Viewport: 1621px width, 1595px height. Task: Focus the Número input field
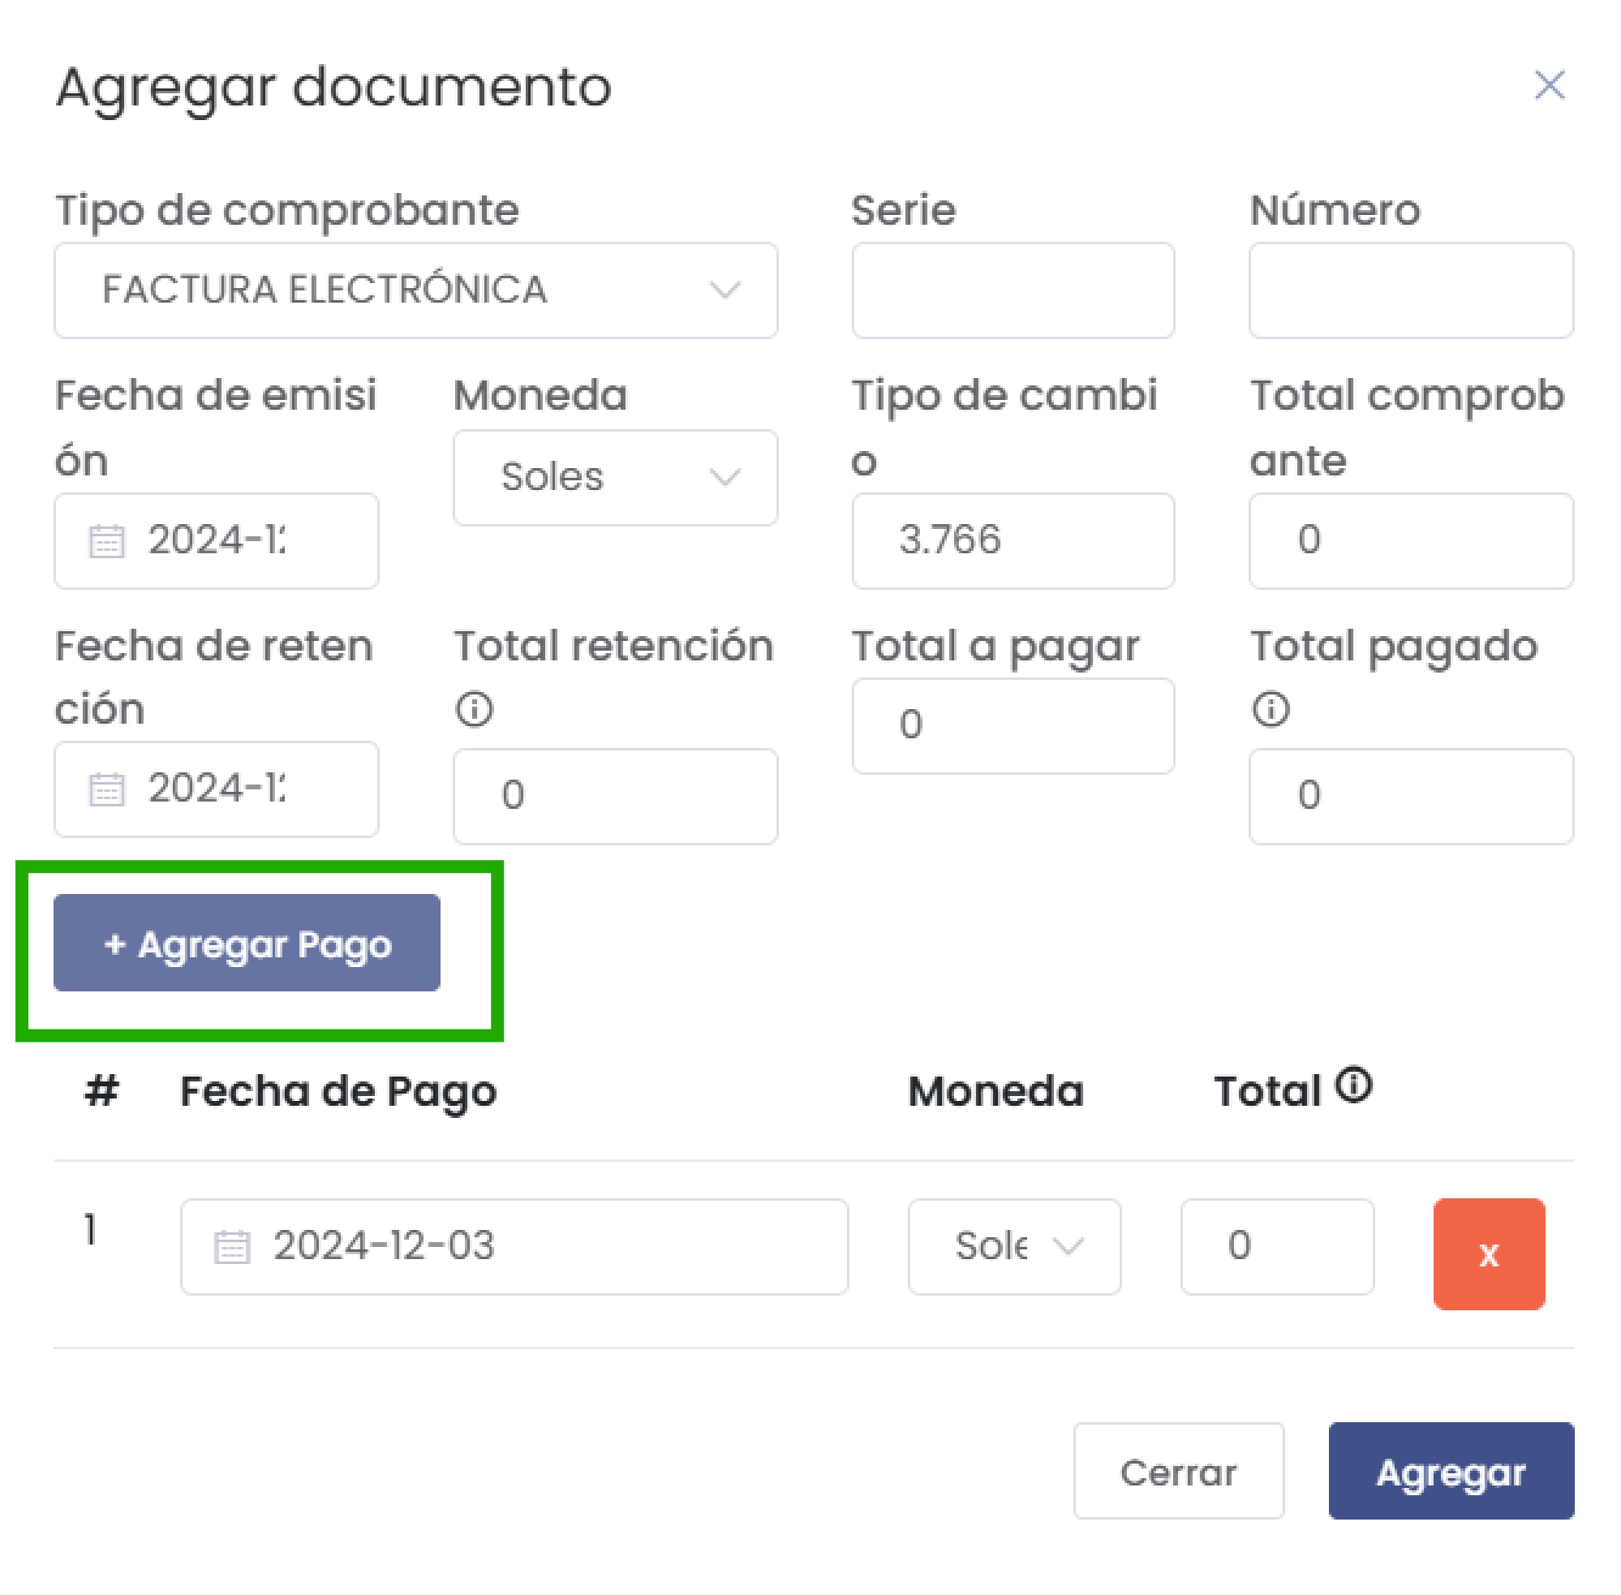[1410, 290]
